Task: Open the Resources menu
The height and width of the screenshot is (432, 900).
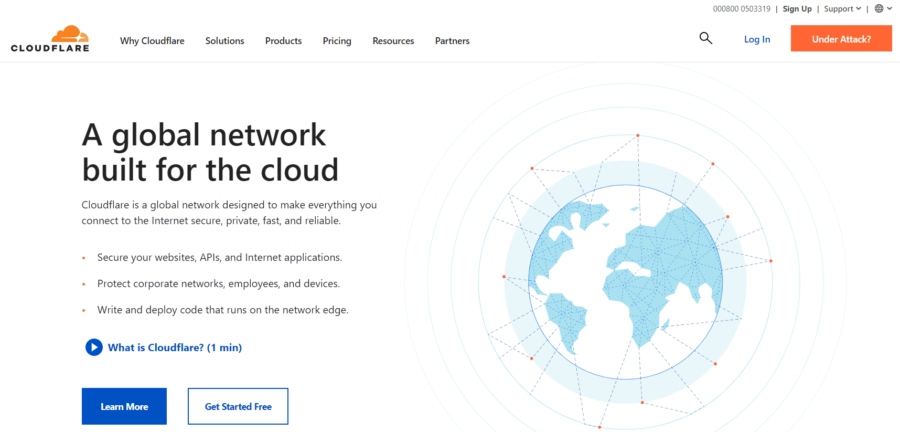Action: (393, 41)
